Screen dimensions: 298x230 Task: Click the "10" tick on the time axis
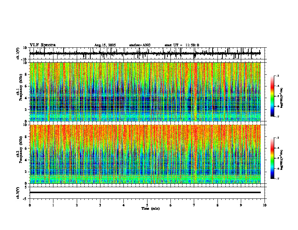(x=265, y=205)
